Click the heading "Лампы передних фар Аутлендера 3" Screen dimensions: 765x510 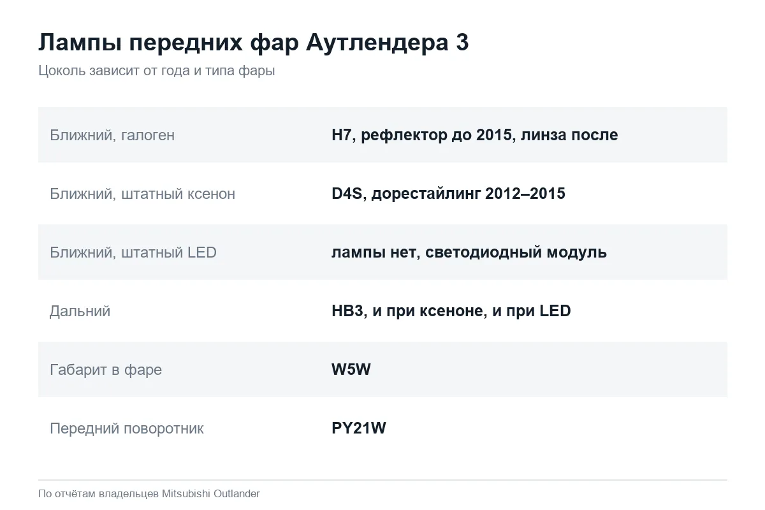[254, 43]
